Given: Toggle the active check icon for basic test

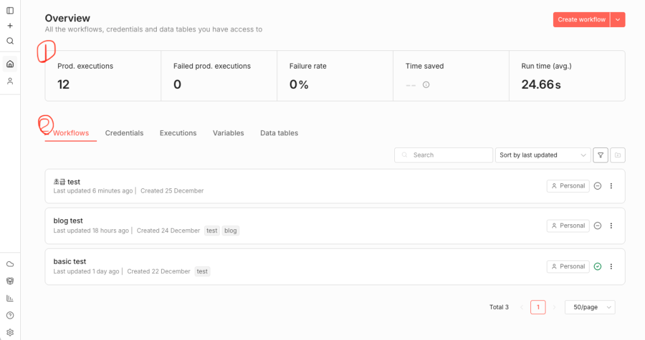Looking at the screenshot, I should pos(598,266).
